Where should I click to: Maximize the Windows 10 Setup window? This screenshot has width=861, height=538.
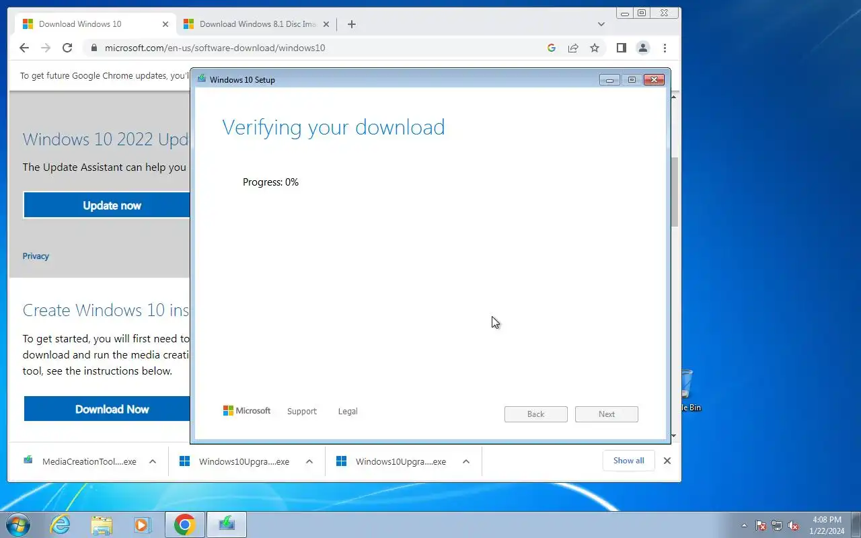tap(632, 80)
